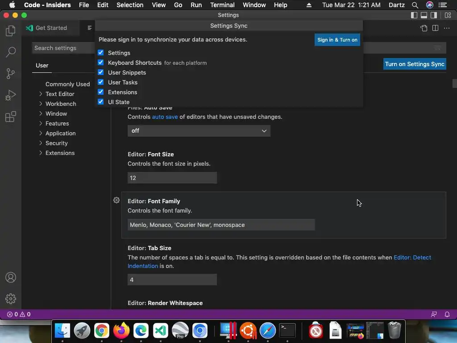Image resolution: width=457 pixels, height=343 pixels.
Task: Click the Font Family text field
Action: click(221, 225)
